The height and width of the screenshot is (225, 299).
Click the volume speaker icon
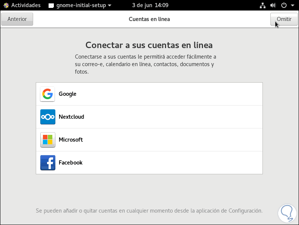pos(273,5)
